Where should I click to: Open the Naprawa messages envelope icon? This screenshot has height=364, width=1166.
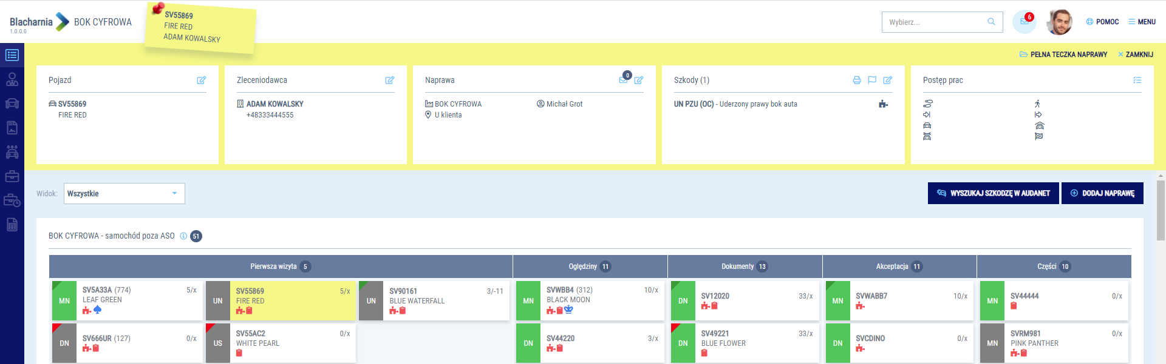(x=624, y=79)
